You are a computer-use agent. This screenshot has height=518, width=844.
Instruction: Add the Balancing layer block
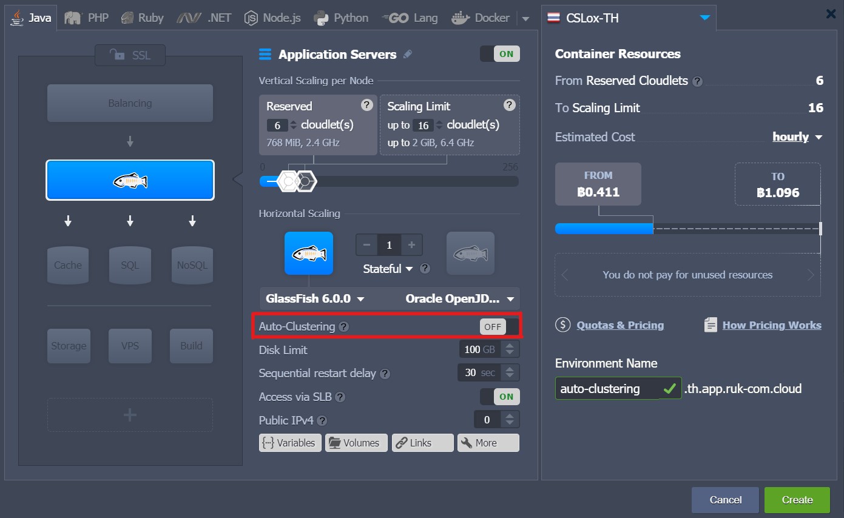click(x=130, y=103)
